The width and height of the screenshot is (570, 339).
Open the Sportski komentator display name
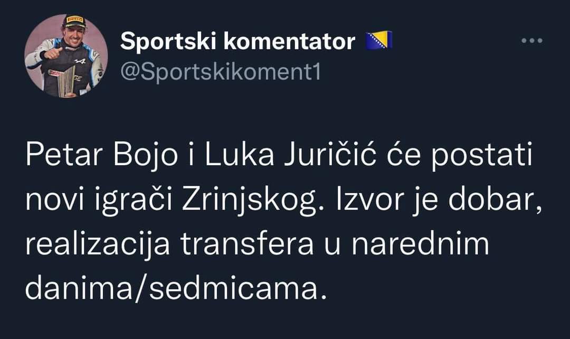[x=237, y=41]
